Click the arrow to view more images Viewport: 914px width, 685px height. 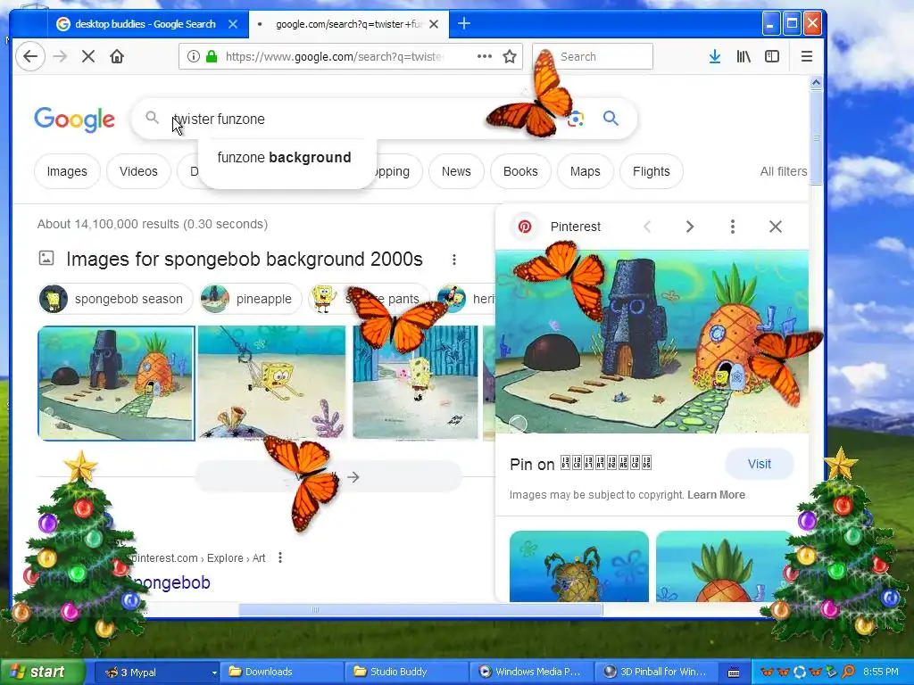pyautogui.click(x=353, y=477)
